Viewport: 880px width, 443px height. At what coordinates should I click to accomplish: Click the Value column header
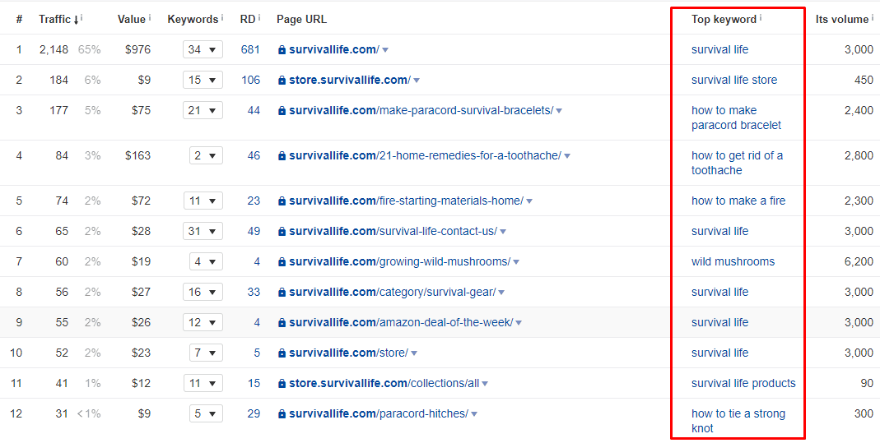point(132,19)
